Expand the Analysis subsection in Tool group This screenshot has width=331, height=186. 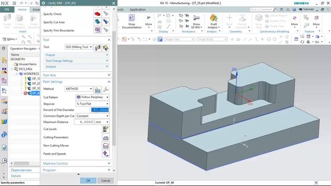107,67
